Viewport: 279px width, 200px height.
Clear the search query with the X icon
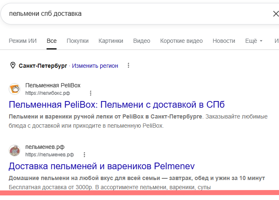pos(276,14)
